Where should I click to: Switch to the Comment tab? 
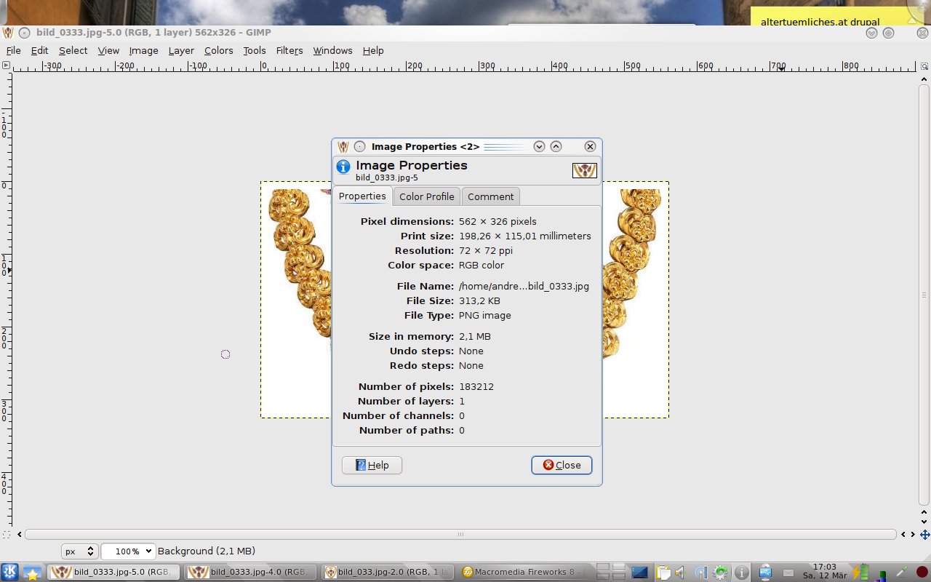point(490,196)
